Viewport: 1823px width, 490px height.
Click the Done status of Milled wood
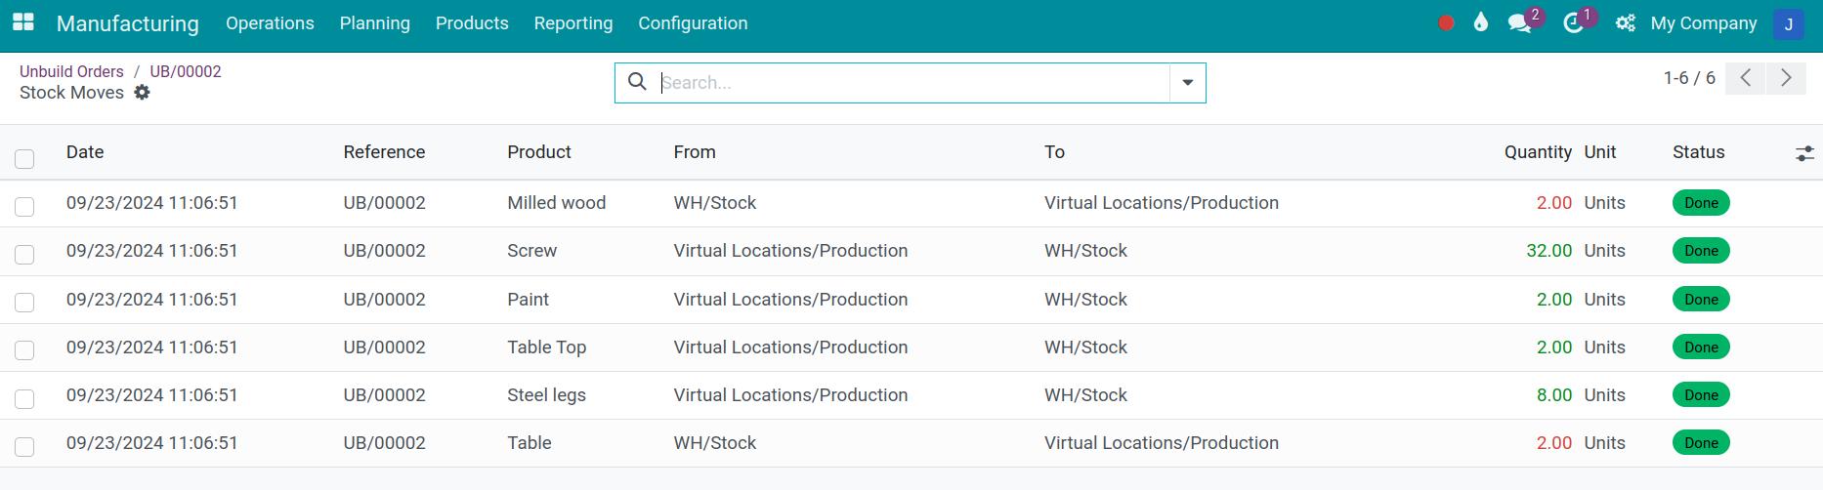tap(1701, 203)
